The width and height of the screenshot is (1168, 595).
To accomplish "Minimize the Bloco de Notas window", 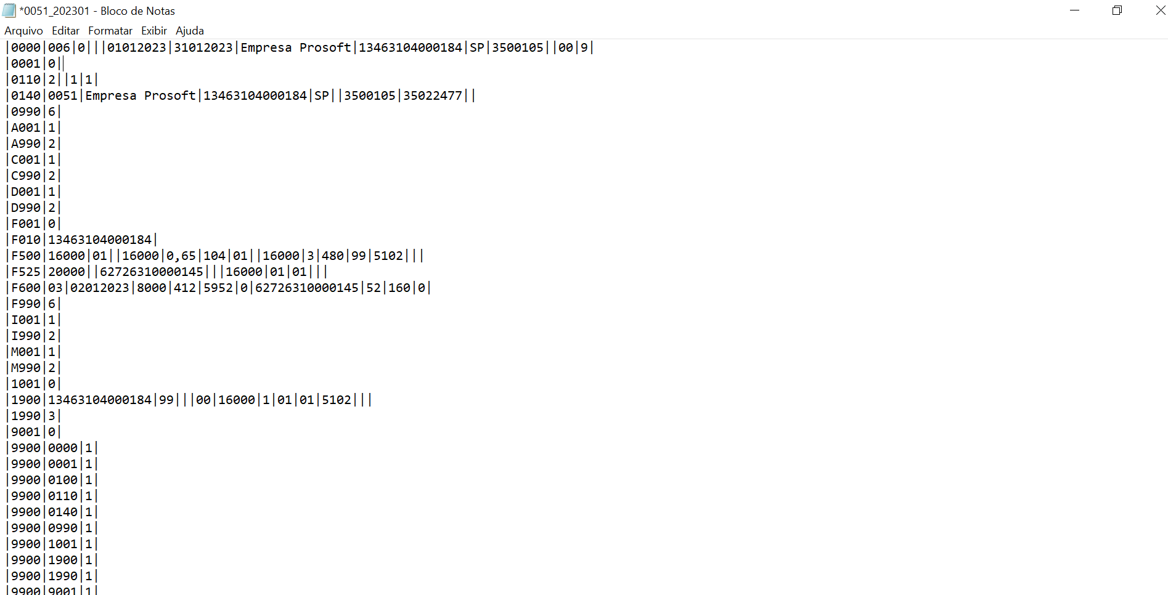I will pyautogui.click(x=1074, y=10).
